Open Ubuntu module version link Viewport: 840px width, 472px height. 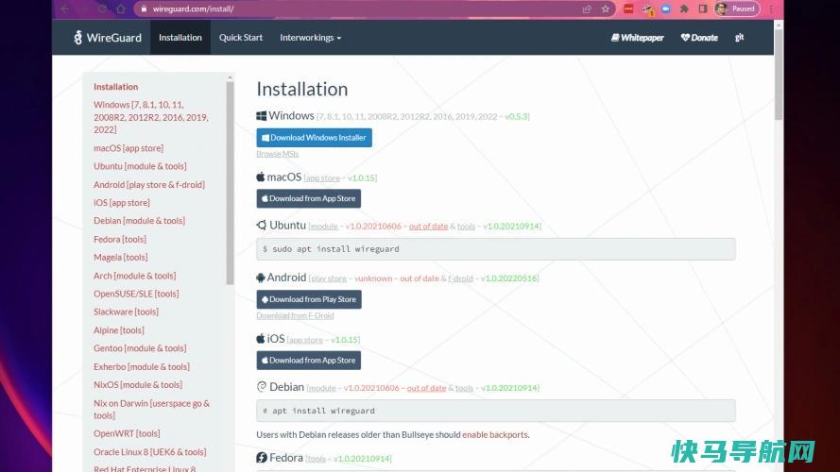324,227
